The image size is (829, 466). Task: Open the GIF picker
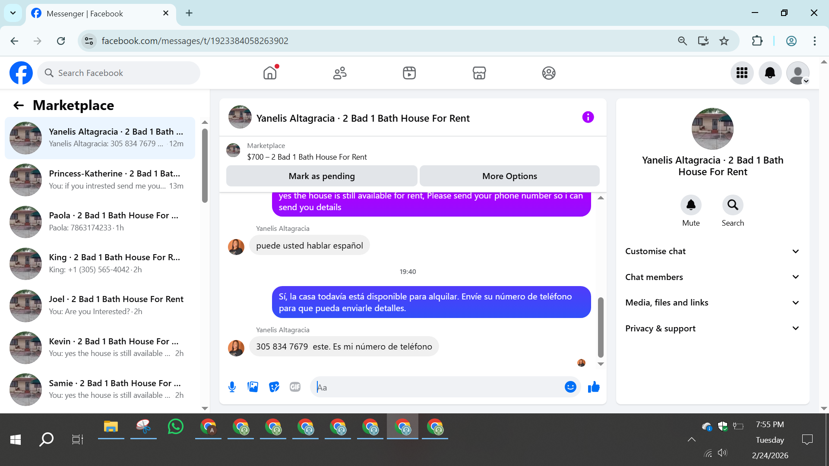(295, 387)
